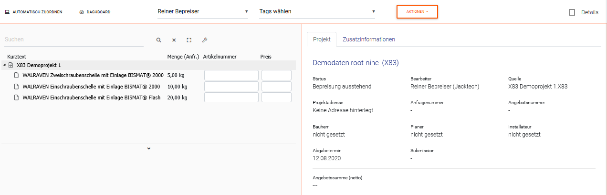
Task: Switch to the Zusatzinformationen tab
Action: pyautogui.click(x=368, y=39)
